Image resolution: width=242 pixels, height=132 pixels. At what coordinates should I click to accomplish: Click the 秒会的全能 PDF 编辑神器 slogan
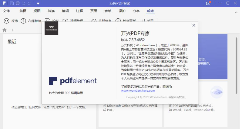pos(66,93)
